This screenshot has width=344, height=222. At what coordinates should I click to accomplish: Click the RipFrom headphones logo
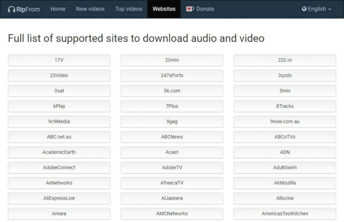12,9
